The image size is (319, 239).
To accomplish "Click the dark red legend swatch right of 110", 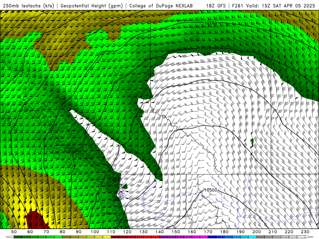I will (x=115, y=237).
